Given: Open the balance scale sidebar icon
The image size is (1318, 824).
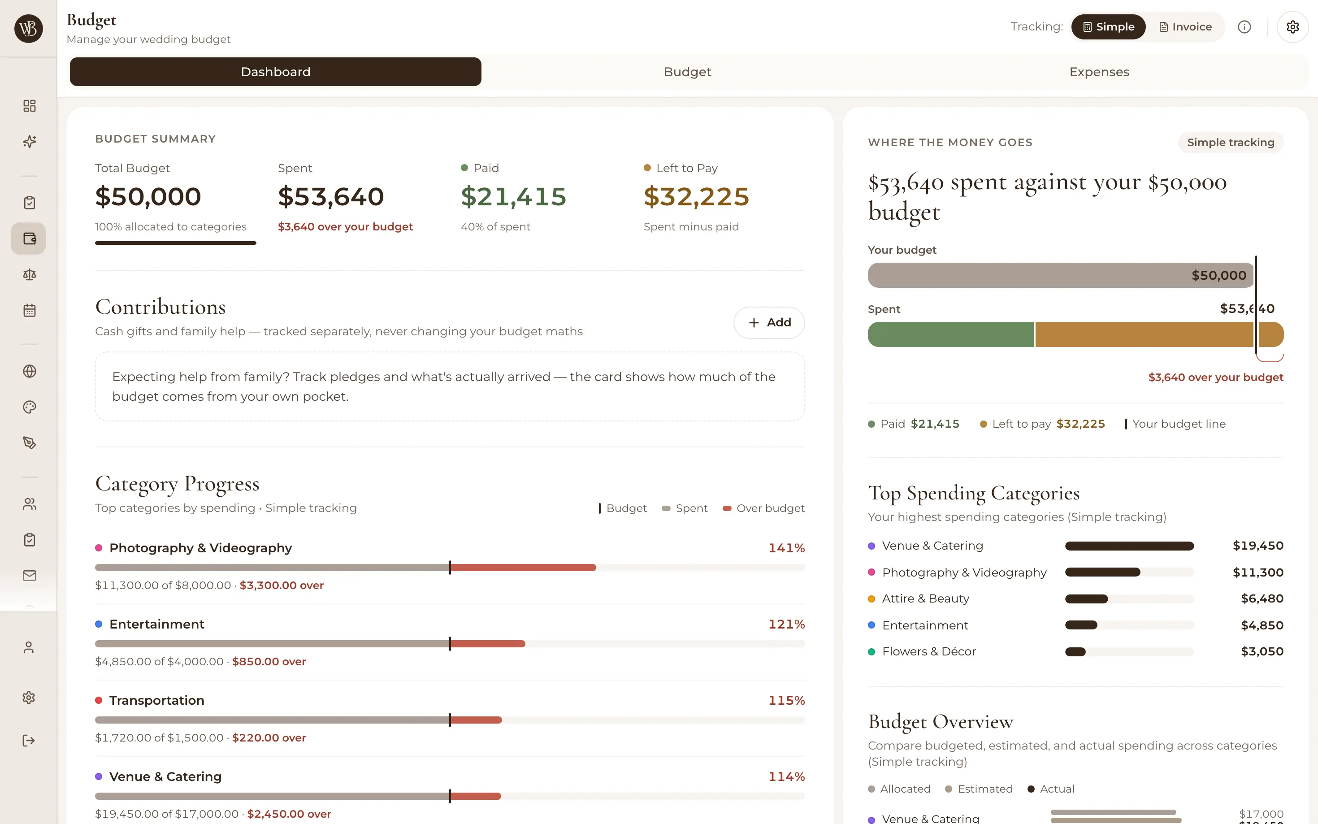Looking at the screenshot, I should coord(30,275).
